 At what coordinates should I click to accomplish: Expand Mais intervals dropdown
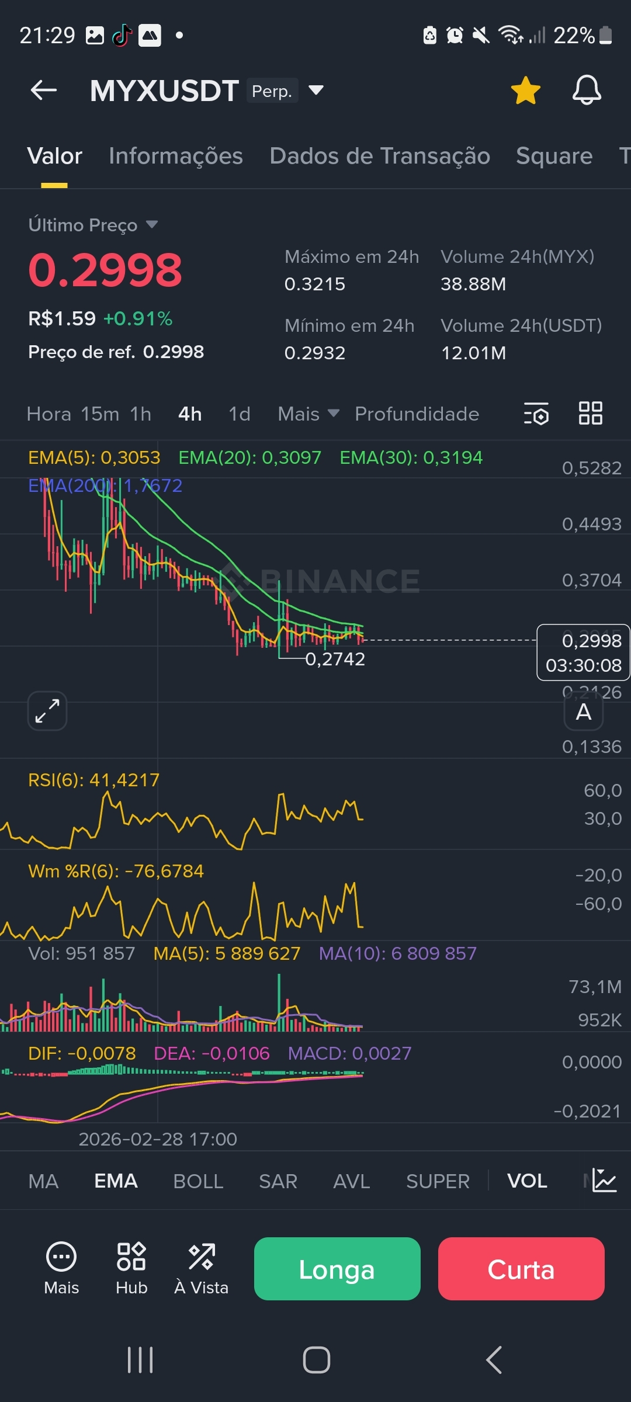(x=308, y=414)
